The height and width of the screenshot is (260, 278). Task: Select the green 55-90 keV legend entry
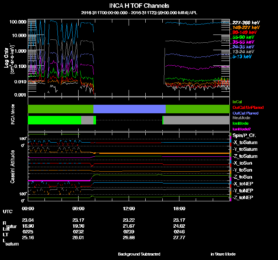pos(244,37)
